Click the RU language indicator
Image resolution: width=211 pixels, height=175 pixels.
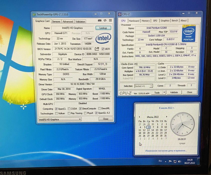pos(160,161)
